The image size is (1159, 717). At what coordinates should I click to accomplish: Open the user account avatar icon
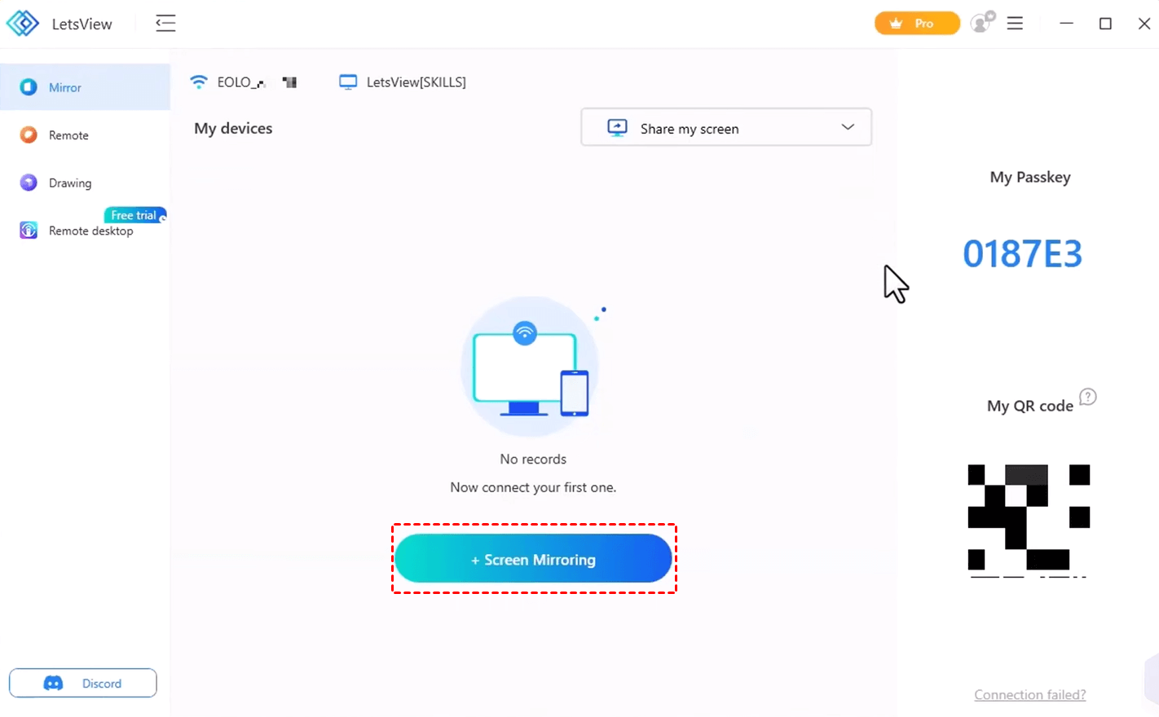[982, 23]
